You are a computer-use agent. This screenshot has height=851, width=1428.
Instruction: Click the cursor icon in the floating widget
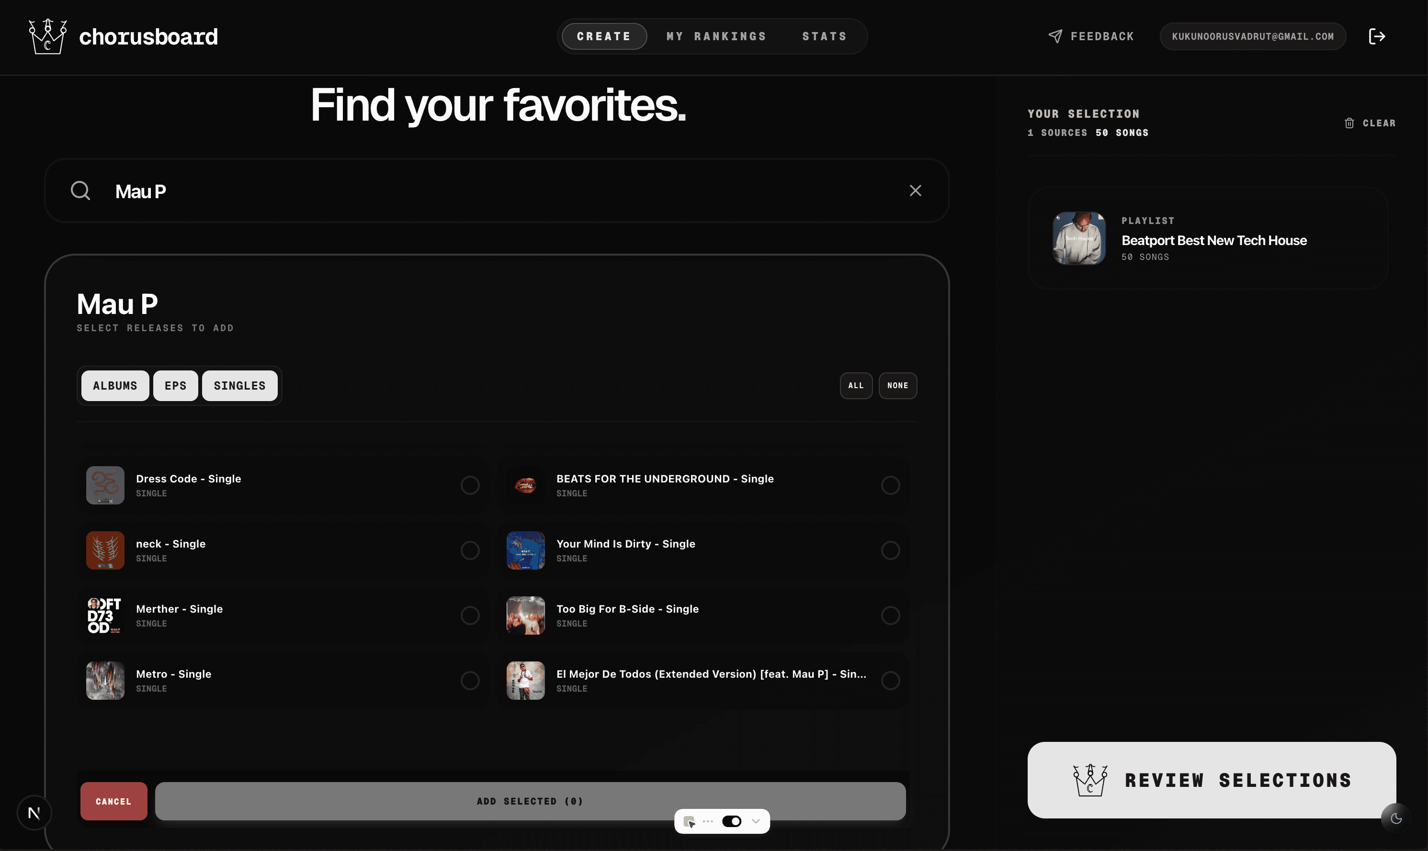689,821
